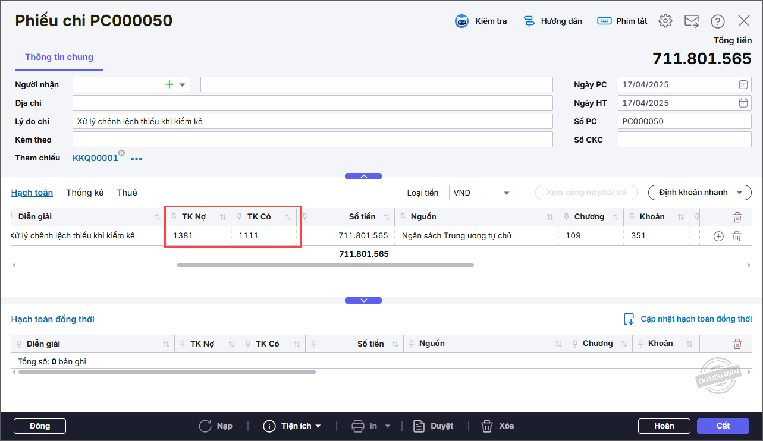Viewport: 763px width, 441px height.
Task: Add a row with the plus circle icon
Action: click(x=718, y=237)
